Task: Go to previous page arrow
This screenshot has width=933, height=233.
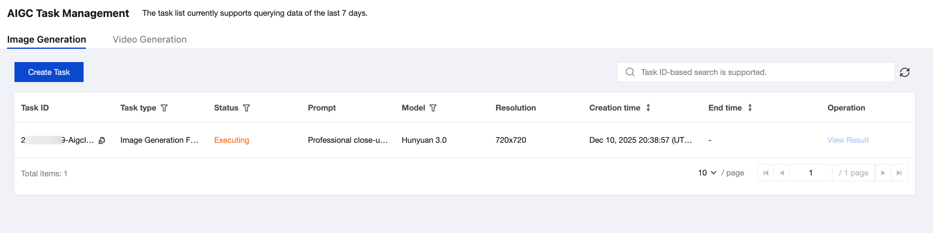Action: [782, 173]
